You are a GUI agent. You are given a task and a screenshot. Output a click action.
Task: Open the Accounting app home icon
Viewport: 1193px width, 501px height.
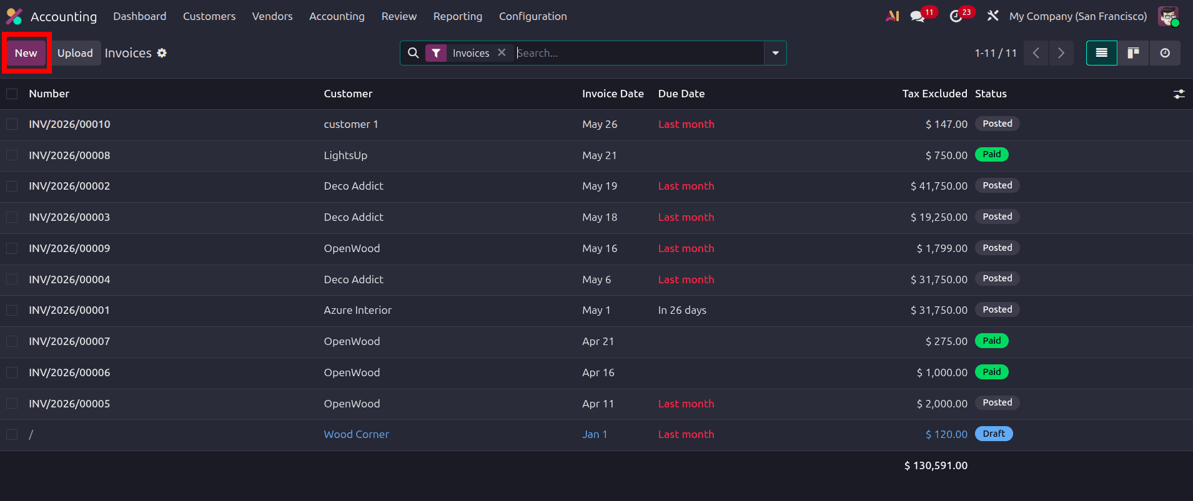pos(14,16)
